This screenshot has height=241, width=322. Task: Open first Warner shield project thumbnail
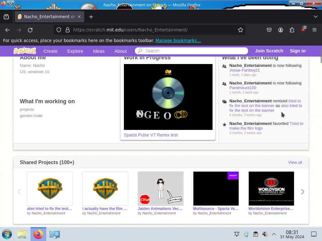click(x=50, y=189)
